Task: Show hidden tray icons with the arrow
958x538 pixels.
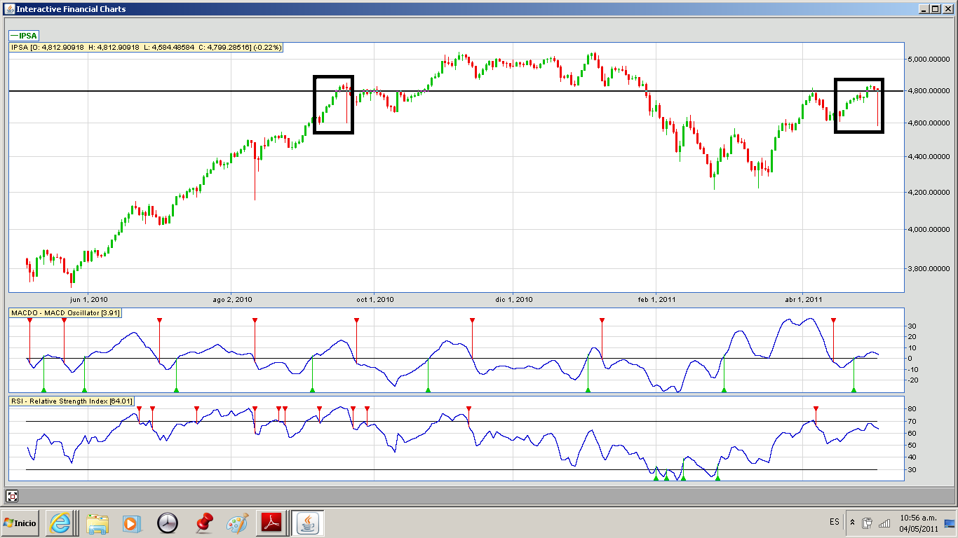Action: click(851, 523)
